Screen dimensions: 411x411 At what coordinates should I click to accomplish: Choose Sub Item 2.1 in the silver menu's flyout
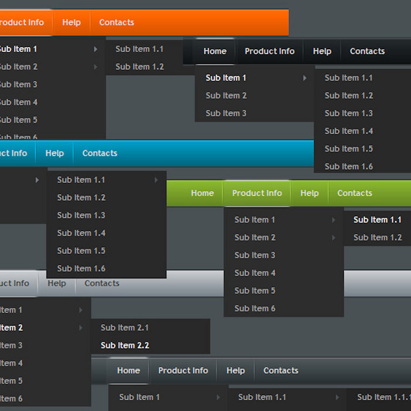click(x=124, y=328)
